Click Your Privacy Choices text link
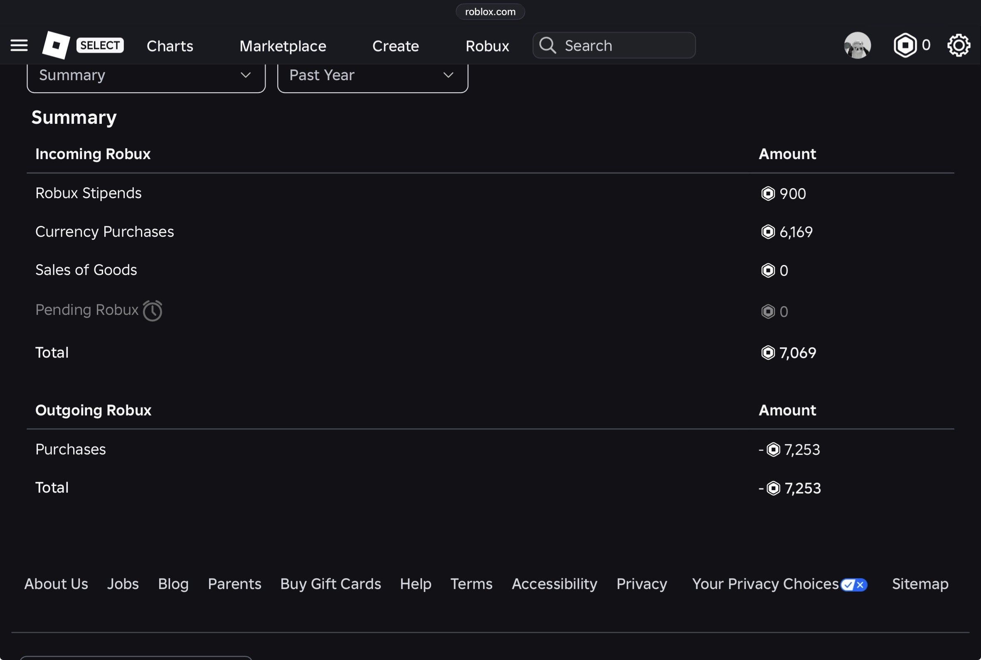This screenshot has width=981, height=660. tap(765, 584)
